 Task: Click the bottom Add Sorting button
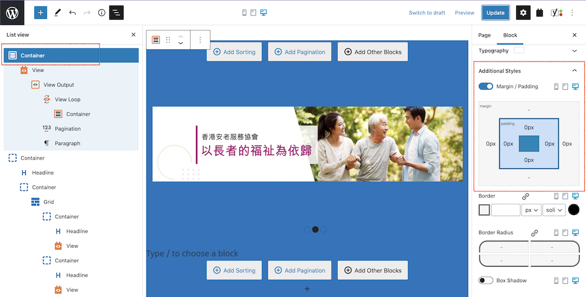pyautogui.click(x=234, y=271)
